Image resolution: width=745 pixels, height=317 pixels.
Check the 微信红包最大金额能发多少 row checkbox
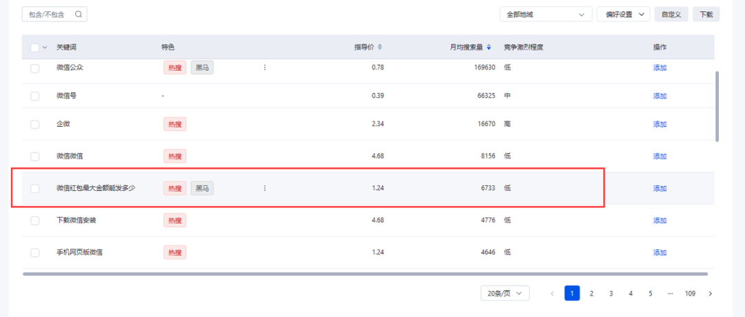pos(34,188)
